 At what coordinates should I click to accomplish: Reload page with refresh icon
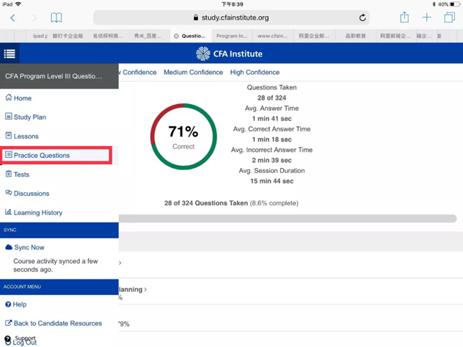(x=362, y=18)
